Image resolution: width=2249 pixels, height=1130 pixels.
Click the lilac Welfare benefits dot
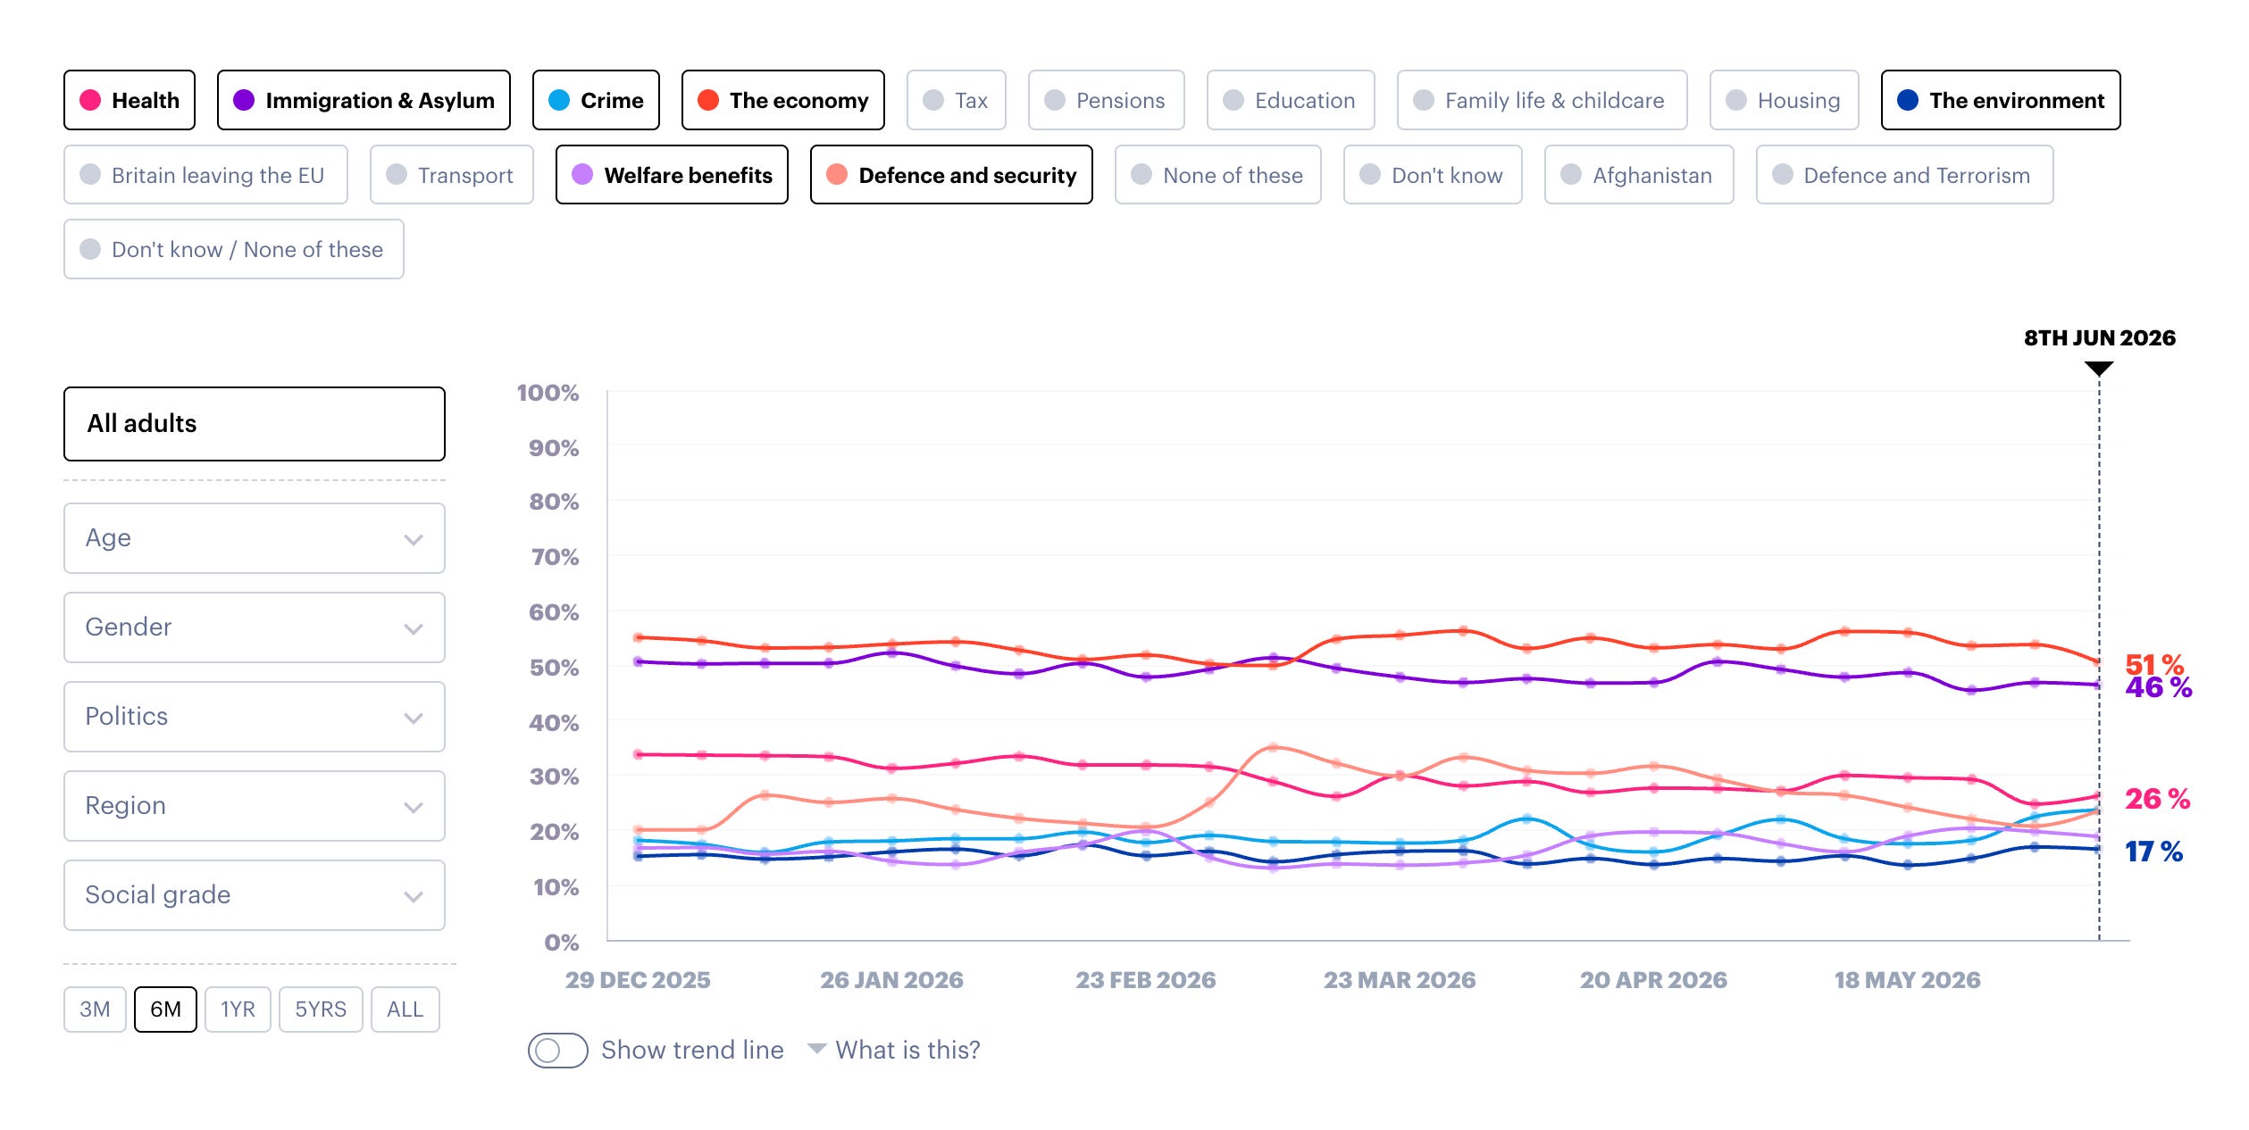pos(582,174)
